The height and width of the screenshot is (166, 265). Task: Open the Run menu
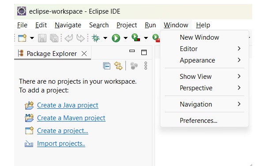[x=150, y=25]
